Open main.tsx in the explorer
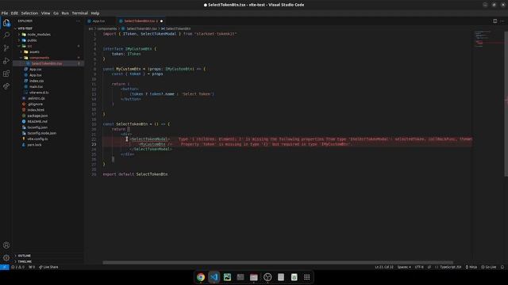 36,86
